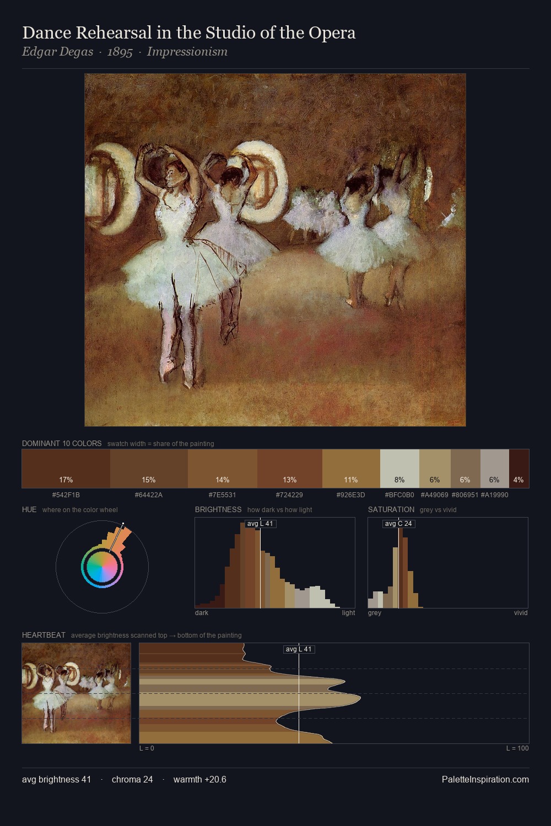Click the small painting thumbnail in Heartbeat

[76, 693]
